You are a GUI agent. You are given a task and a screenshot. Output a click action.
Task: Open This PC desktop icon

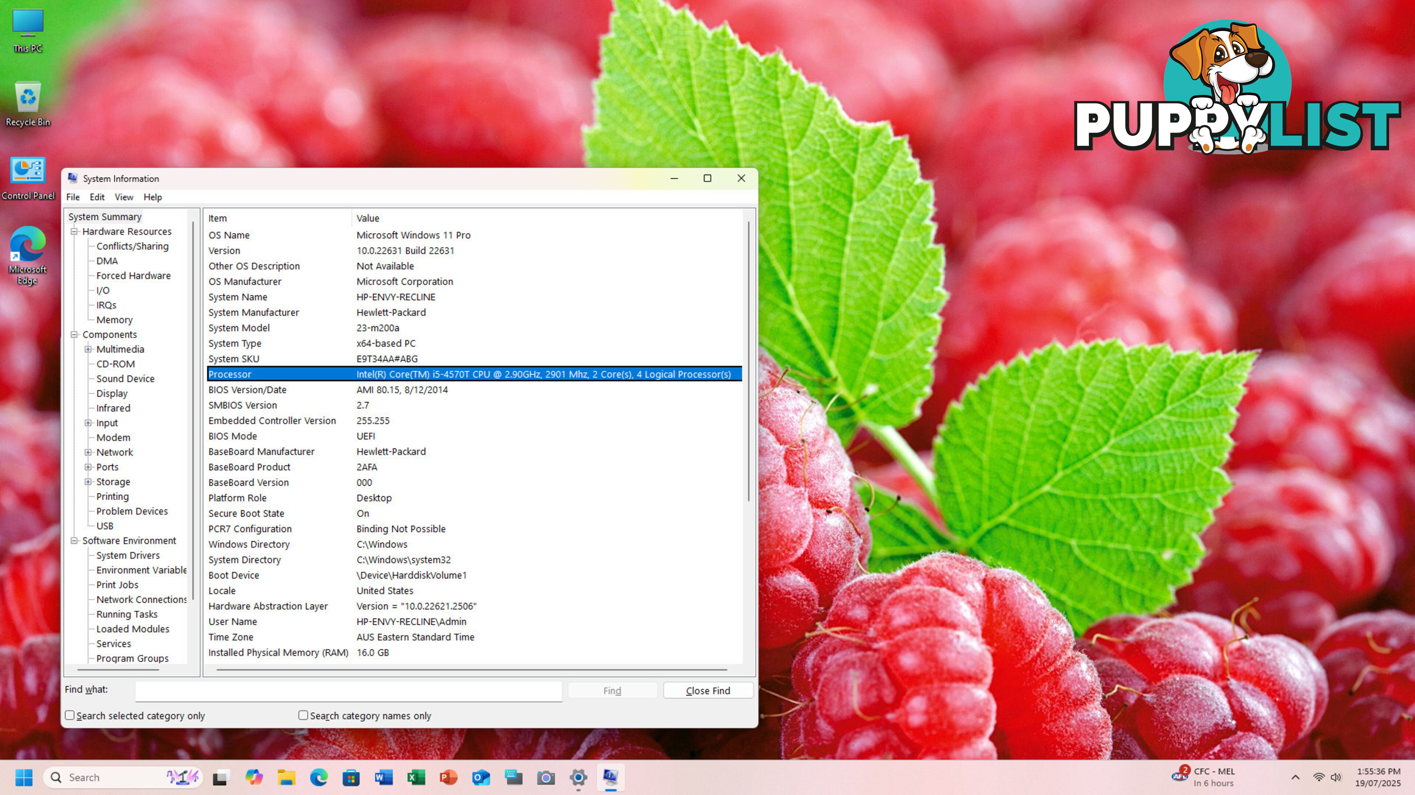click(x=28, y=31)
